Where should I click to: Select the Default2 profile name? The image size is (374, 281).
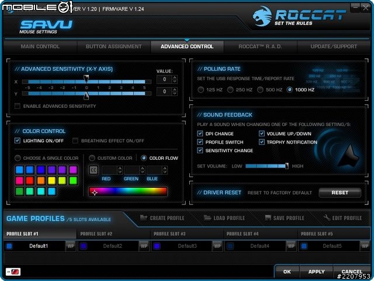112,246
